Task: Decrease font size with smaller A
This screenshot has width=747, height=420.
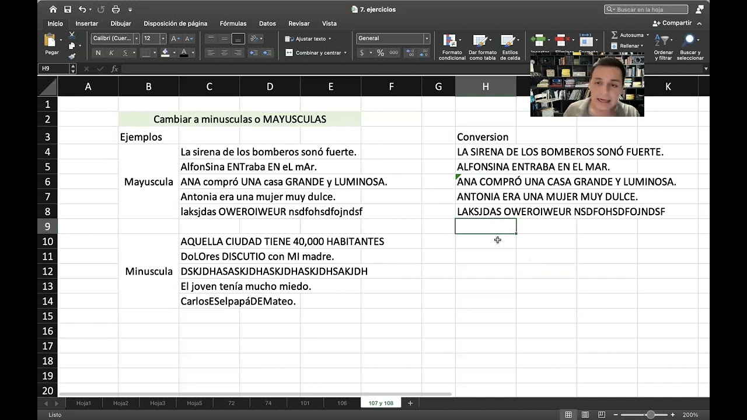Action: (189, 38)
